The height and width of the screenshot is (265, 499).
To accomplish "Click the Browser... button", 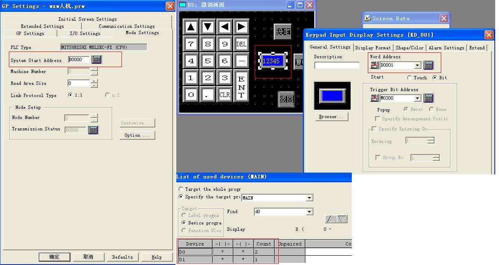I will coord(332,116).
